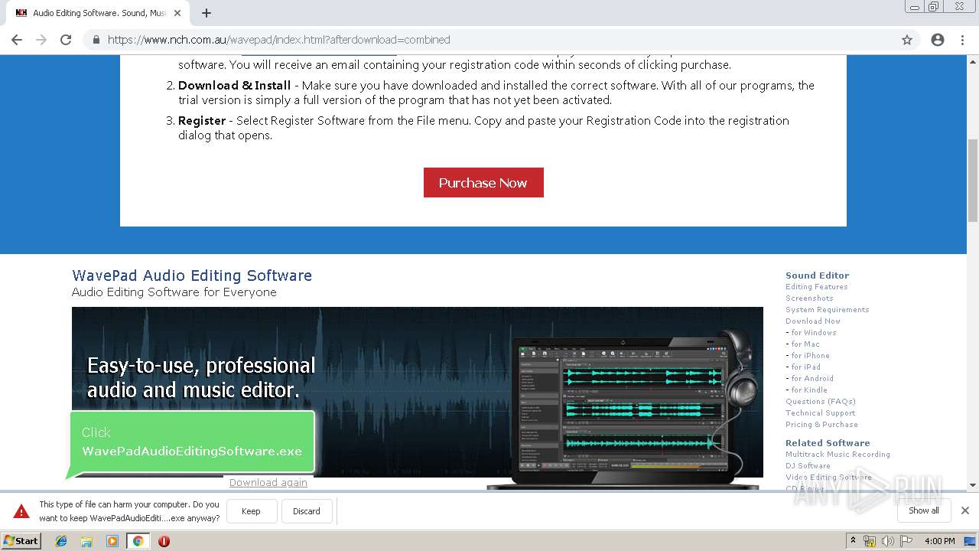Image resolution: width=979 pixels, height=551 pixels.
Task: Open the Editing Features link
Action: coord(816,287)
